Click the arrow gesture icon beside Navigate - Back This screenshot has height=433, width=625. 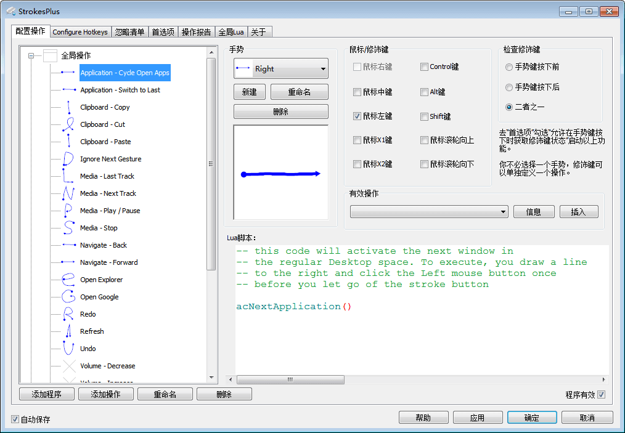pyautogui.click(x=70, y=245)
